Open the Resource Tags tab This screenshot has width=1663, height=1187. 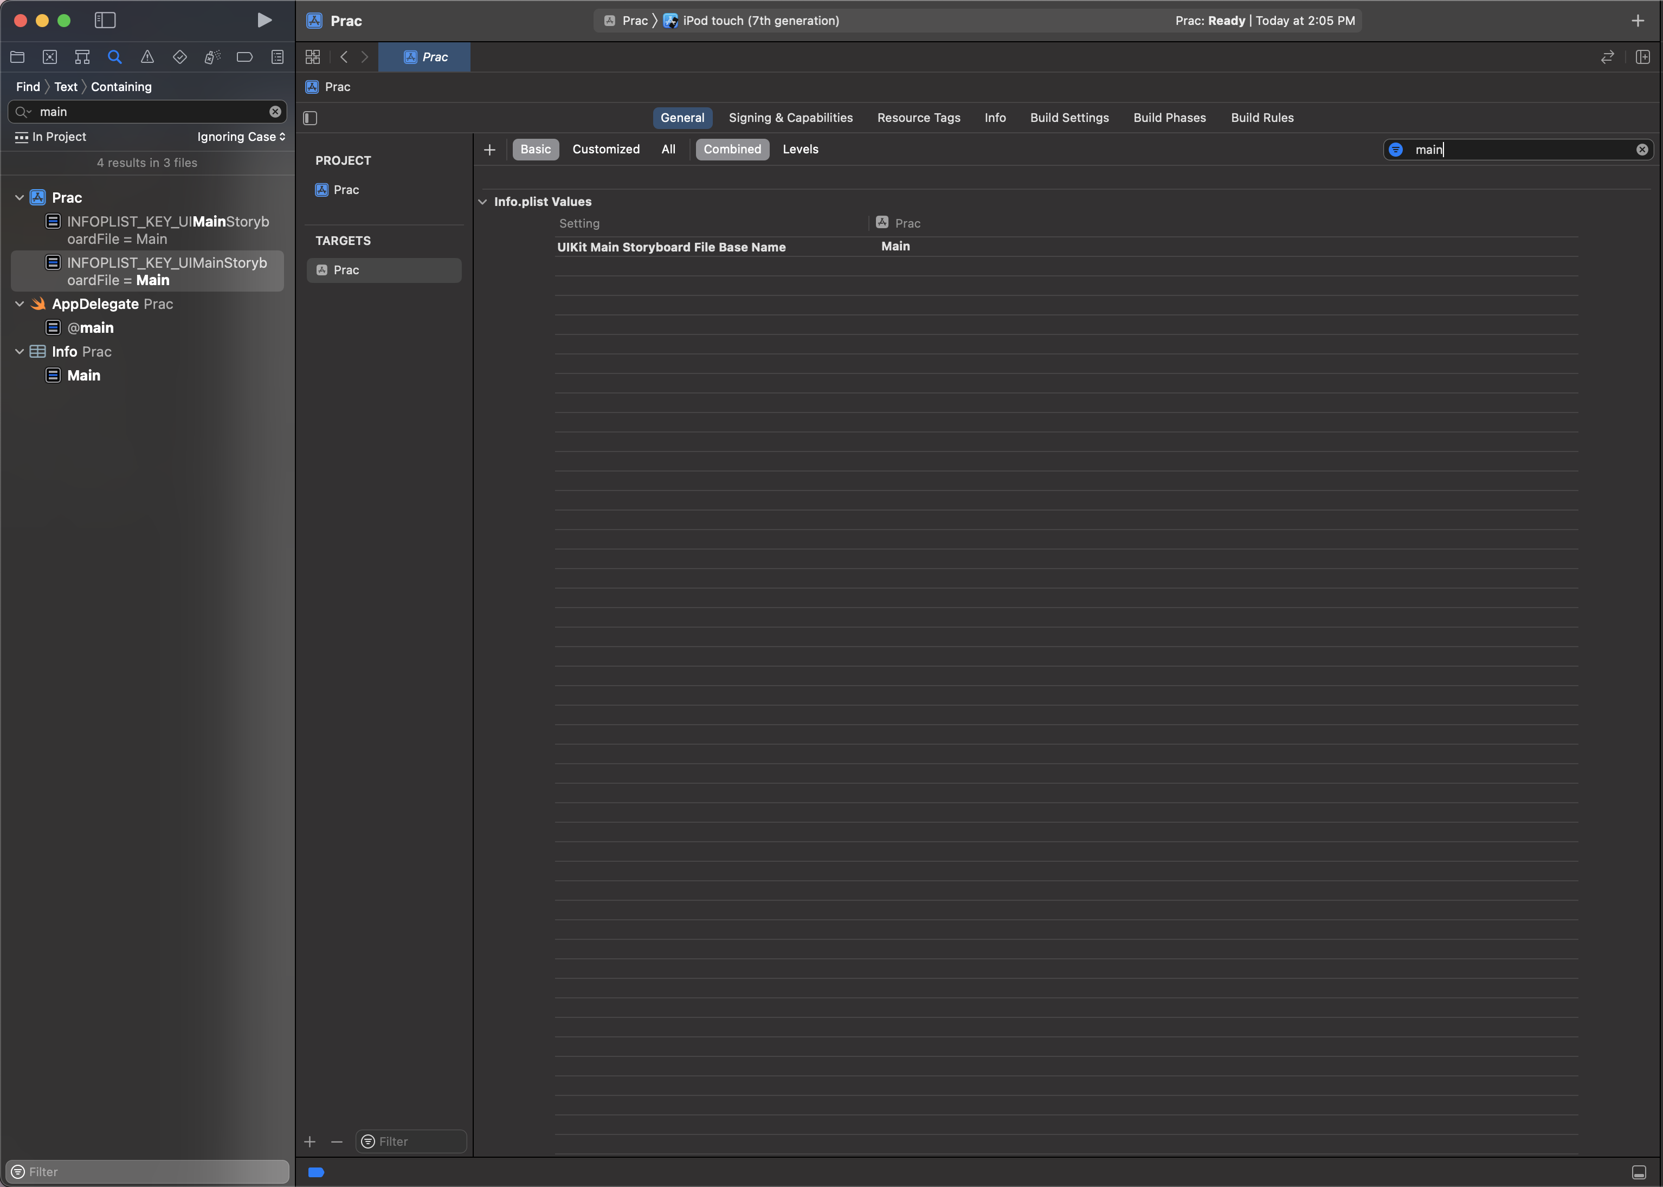coord(918,118)
